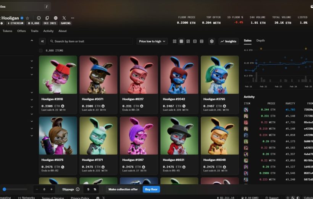Select dark theme icon in footer

click(x=293, y=197)
